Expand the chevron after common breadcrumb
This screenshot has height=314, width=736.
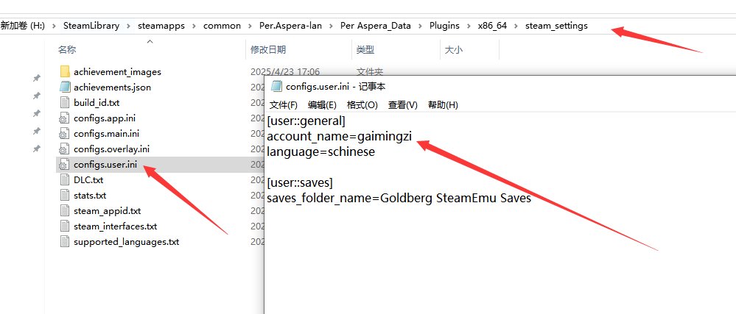tap(250, 26)
